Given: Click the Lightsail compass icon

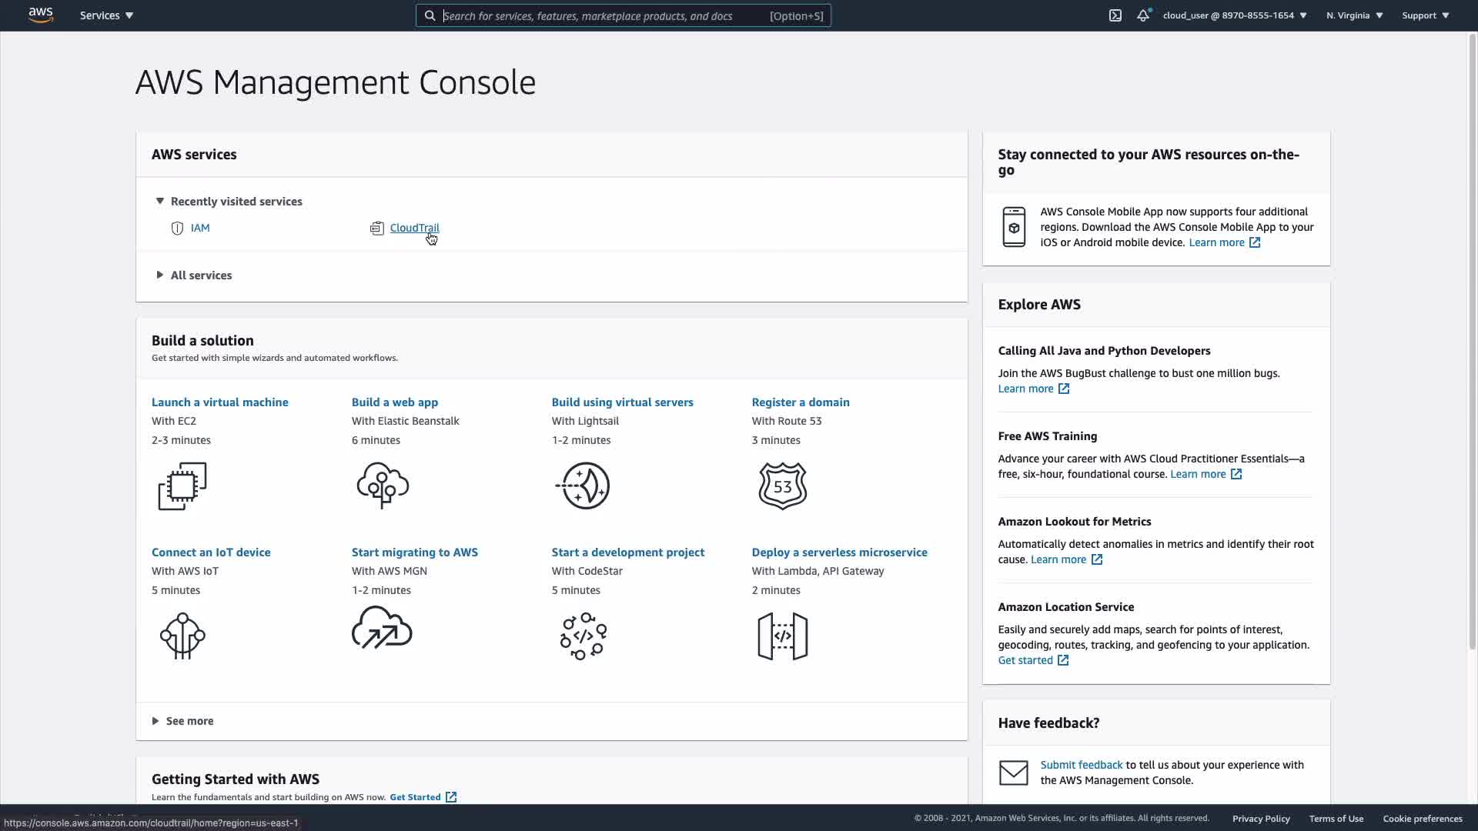Looking at the screenshot, I should (583, 486).
